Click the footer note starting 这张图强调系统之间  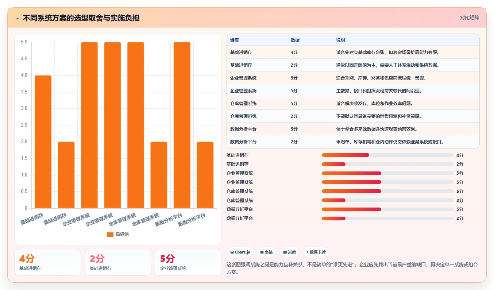[352, 268]
